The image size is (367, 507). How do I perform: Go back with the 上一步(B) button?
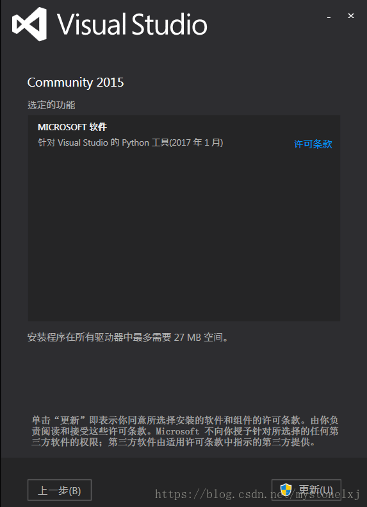(60, 490)
